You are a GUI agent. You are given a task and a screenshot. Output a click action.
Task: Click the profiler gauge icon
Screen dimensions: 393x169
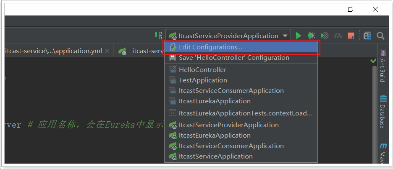338,36
